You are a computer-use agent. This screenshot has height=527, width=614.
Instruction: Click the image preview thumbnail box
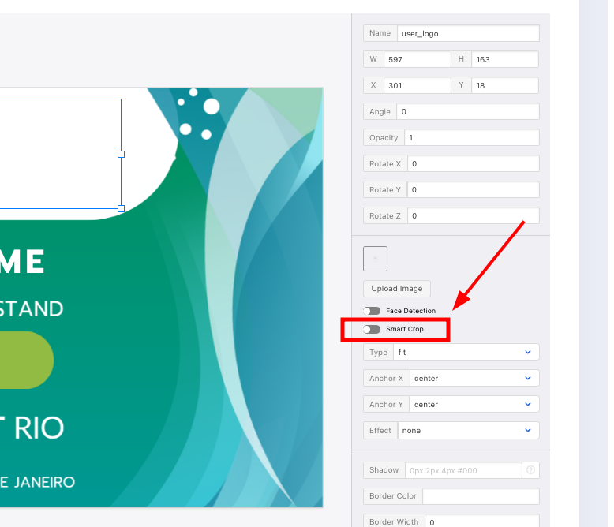coord(375,258)
